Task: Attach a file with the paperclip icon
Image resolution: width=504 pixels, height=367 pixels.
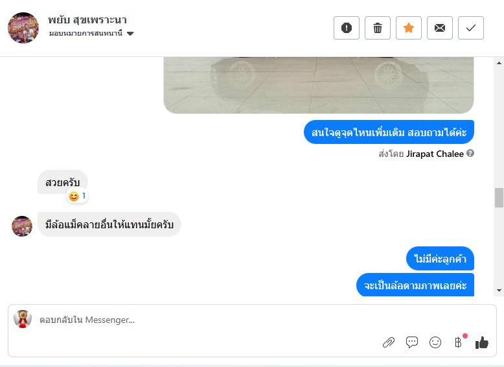Action: point(389,342)
